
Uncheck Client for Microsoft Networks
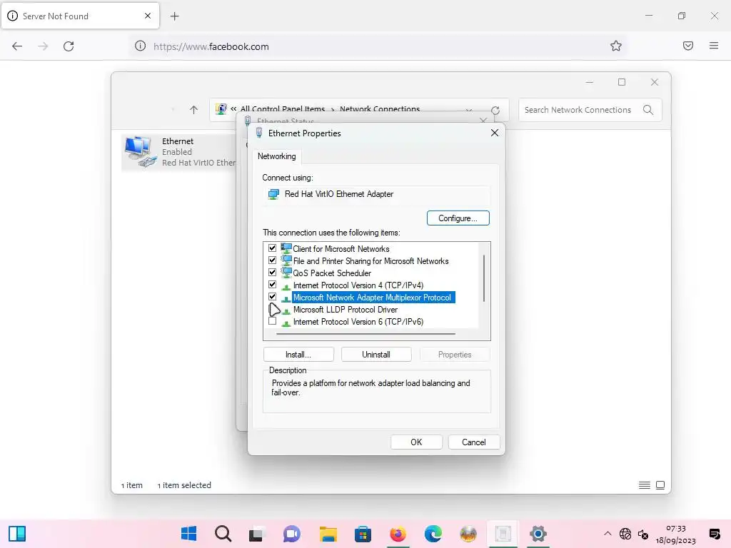(272, 248)
